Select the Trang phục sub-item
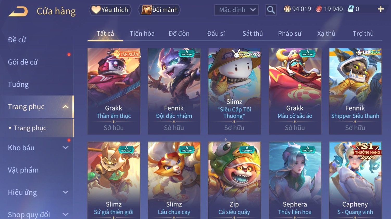391x219 pixels. [x=30, y=128]
